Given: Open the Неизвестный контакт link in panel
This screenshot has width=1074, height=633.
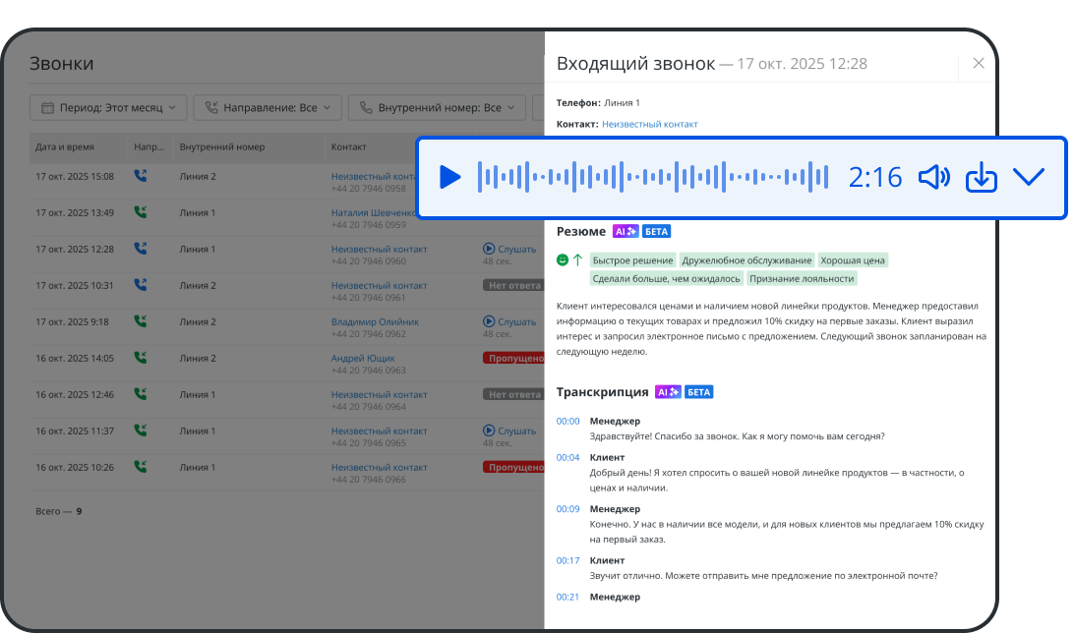Looking at the screenshot, I should click(x=649, y=124).
